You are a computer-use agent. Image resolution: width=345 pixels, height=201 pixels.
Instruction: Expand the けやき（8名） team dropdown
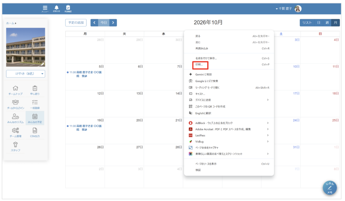[x=26, y=74]
